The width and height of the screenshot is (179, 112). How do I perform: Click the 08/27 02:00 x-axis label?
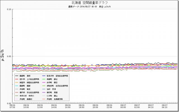click(137, 106)
